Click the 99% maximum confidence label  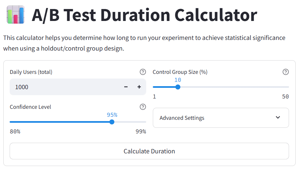click(x=141, y=131)
